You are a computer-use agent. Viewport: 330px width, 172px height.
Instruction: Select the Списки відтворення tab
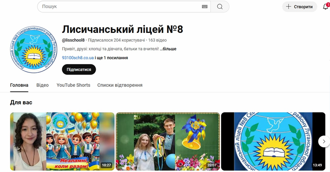coord(120,85)
